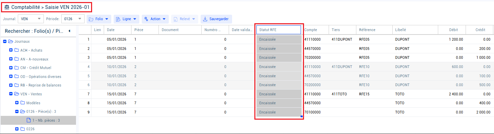
Task: Select the Modèles folder
Action: [x=34, y=103]
